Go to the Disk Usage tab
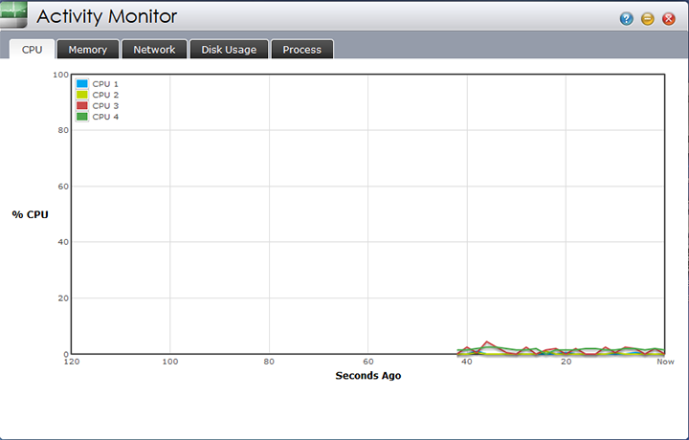Screen dimensions: 689x440 (x=229, y=49)
